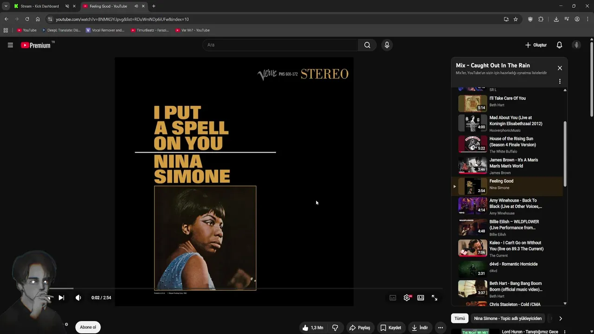Open the media controls icon
This screenshot has height=334, width=594.
(567, 19)
